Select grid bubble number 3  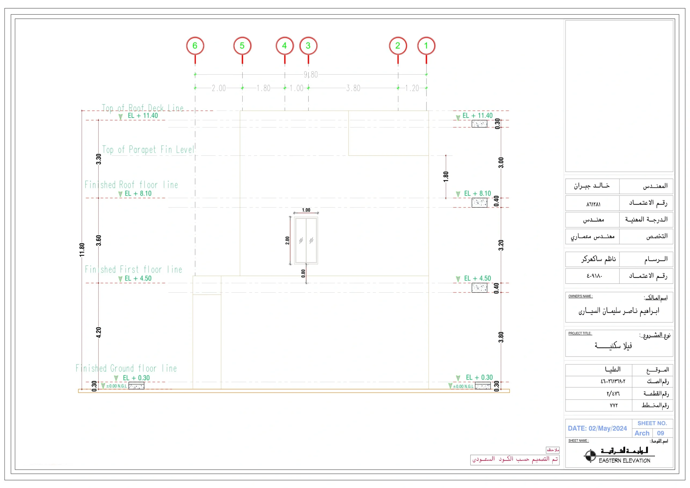pyautogui.click(x=308, y=46)
